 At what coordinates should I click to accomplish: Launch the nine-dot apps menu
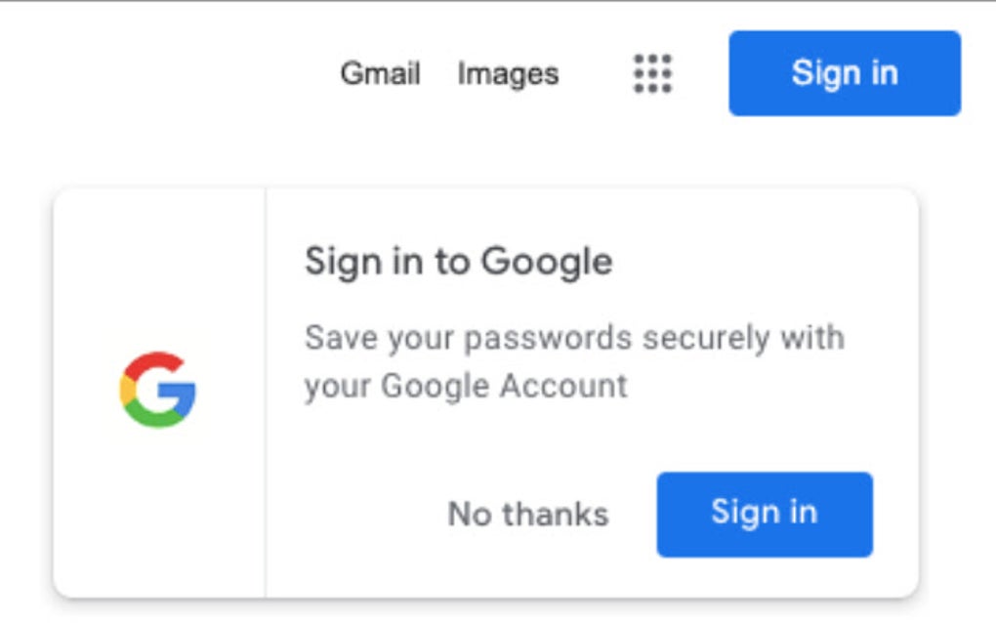[652, 73]
